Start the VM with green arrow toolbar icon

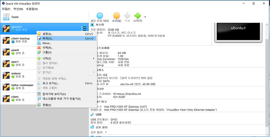tap(138, 16)
